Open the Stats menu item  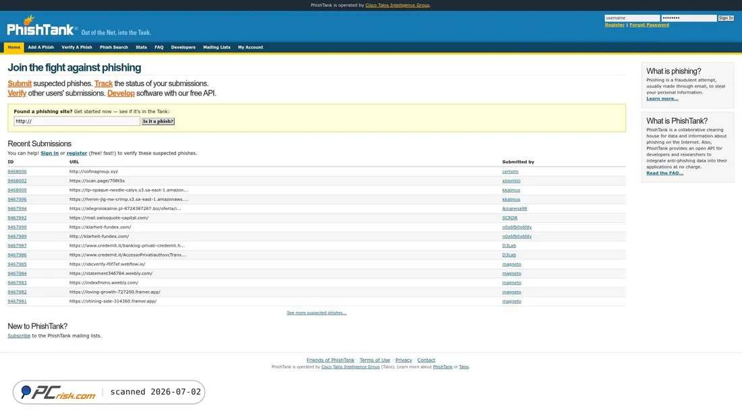click(x=141, y=47)
